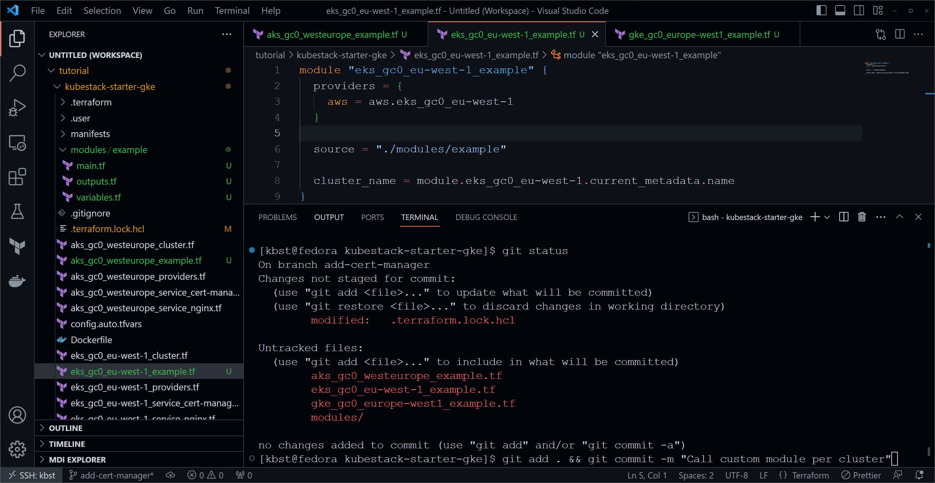Open the Docker view
The height and width of the screenshot is (483, 935).
click(x=17, y=281)
